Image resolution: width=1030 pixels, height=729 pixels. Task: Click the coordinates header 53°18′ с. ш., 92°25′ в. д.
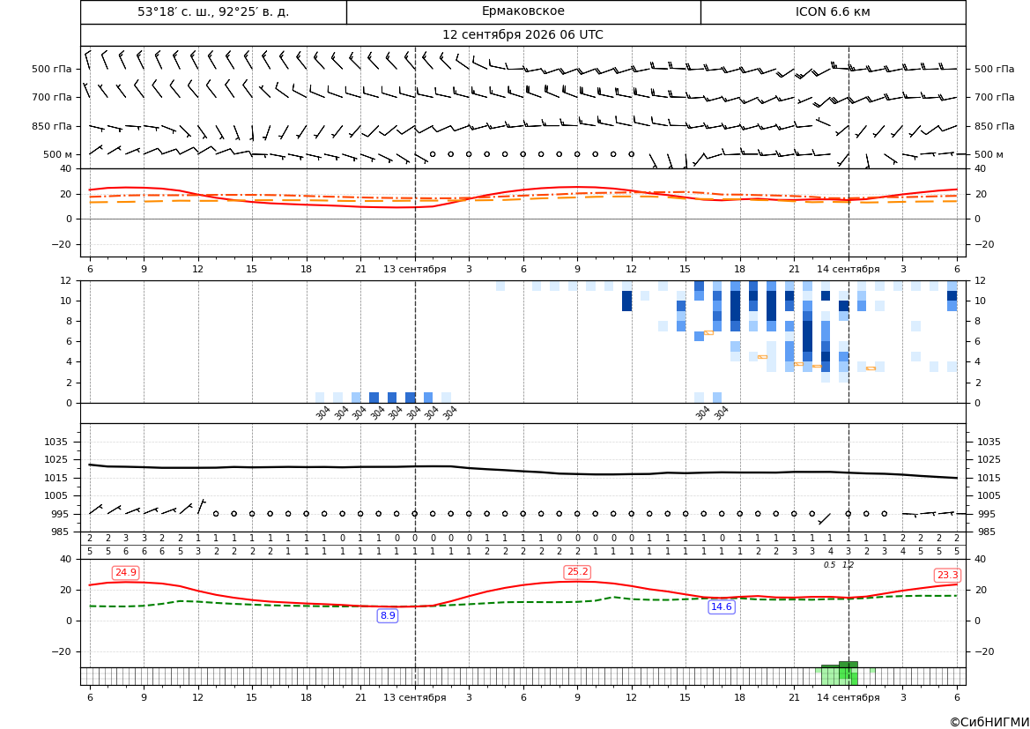tap(213, 11)
